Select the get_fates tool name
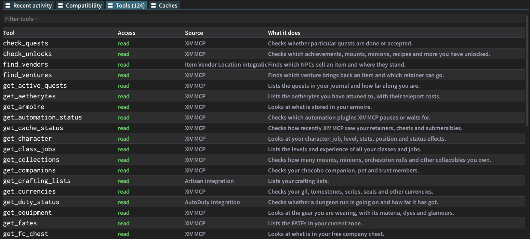Image resolution: width=530 pixels, height=239 pixels. coord(20,223)
